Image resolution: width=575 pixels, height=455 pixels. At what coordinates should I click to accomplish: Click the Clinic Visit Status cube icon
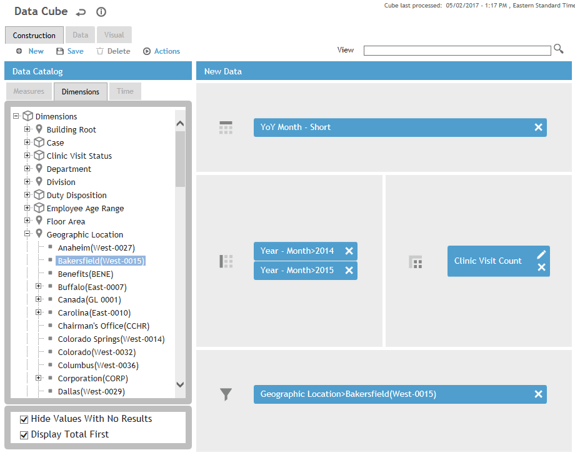pyautogui.click(x=39, y=156)
